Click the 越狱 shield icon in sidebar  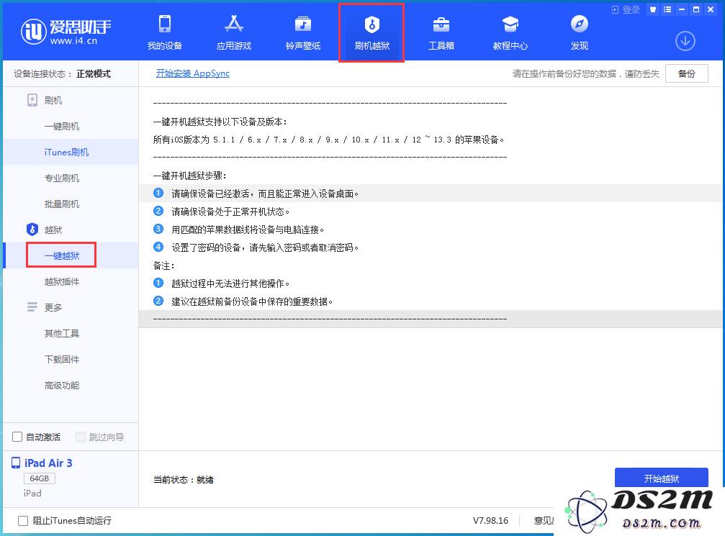[32, 230]
